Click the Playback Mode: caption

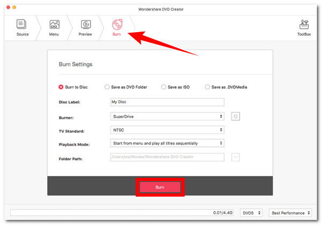(74, 145)
